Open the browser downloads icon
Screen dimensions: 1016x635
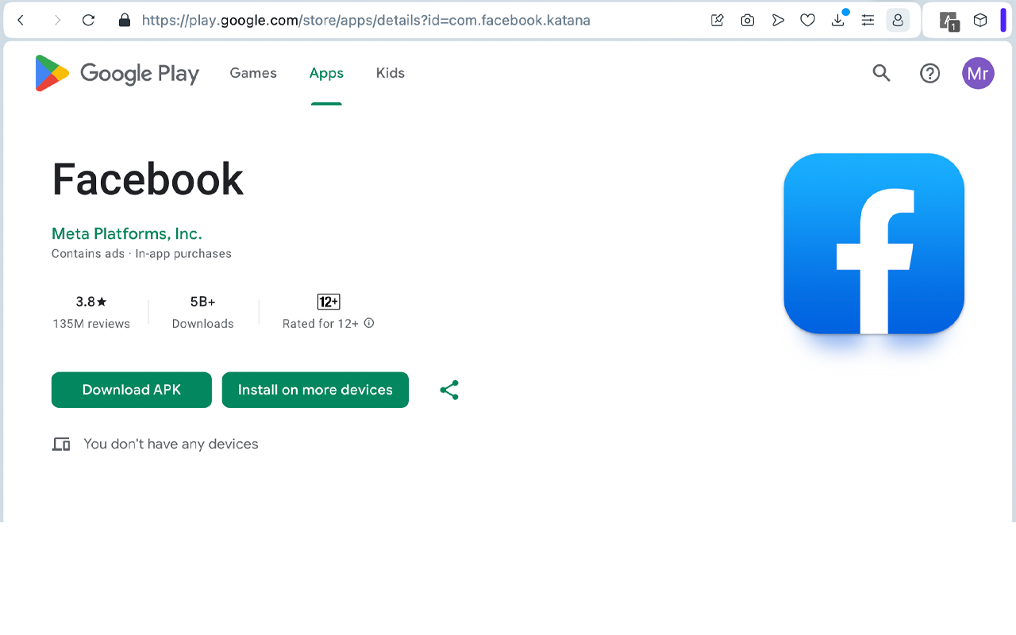coord(838,20)
